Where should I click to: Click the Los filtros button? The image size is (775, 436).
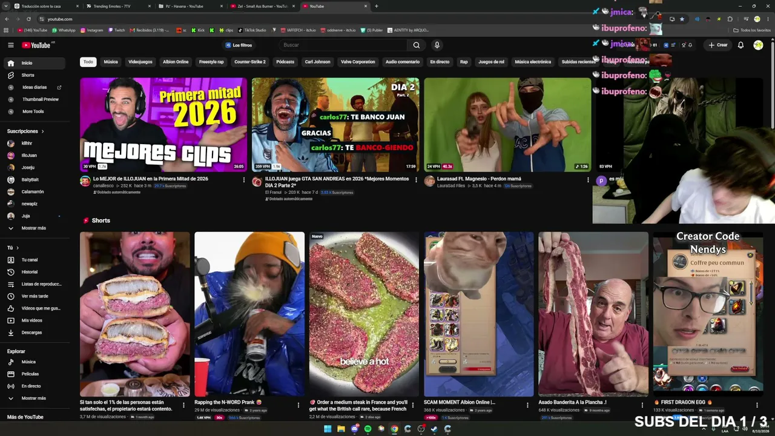[239, 45]
